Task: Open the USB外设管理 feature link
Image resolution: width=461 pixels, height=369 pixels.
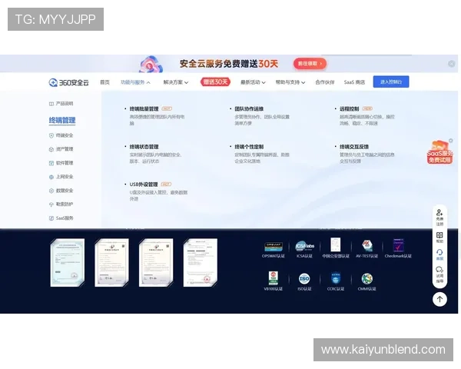Action: click(x=144, y=184)
